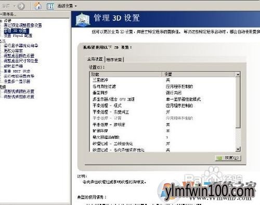Open 更改分辨率 in the task tree
The height and width of the screenshot is (205, 260).
(13, 51)
